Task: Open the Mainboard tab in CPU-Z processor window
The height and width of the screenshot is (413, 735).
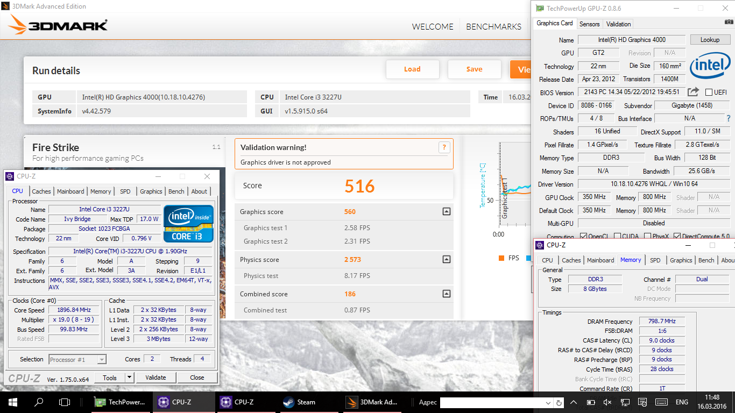Action: (x=70, y=191)
